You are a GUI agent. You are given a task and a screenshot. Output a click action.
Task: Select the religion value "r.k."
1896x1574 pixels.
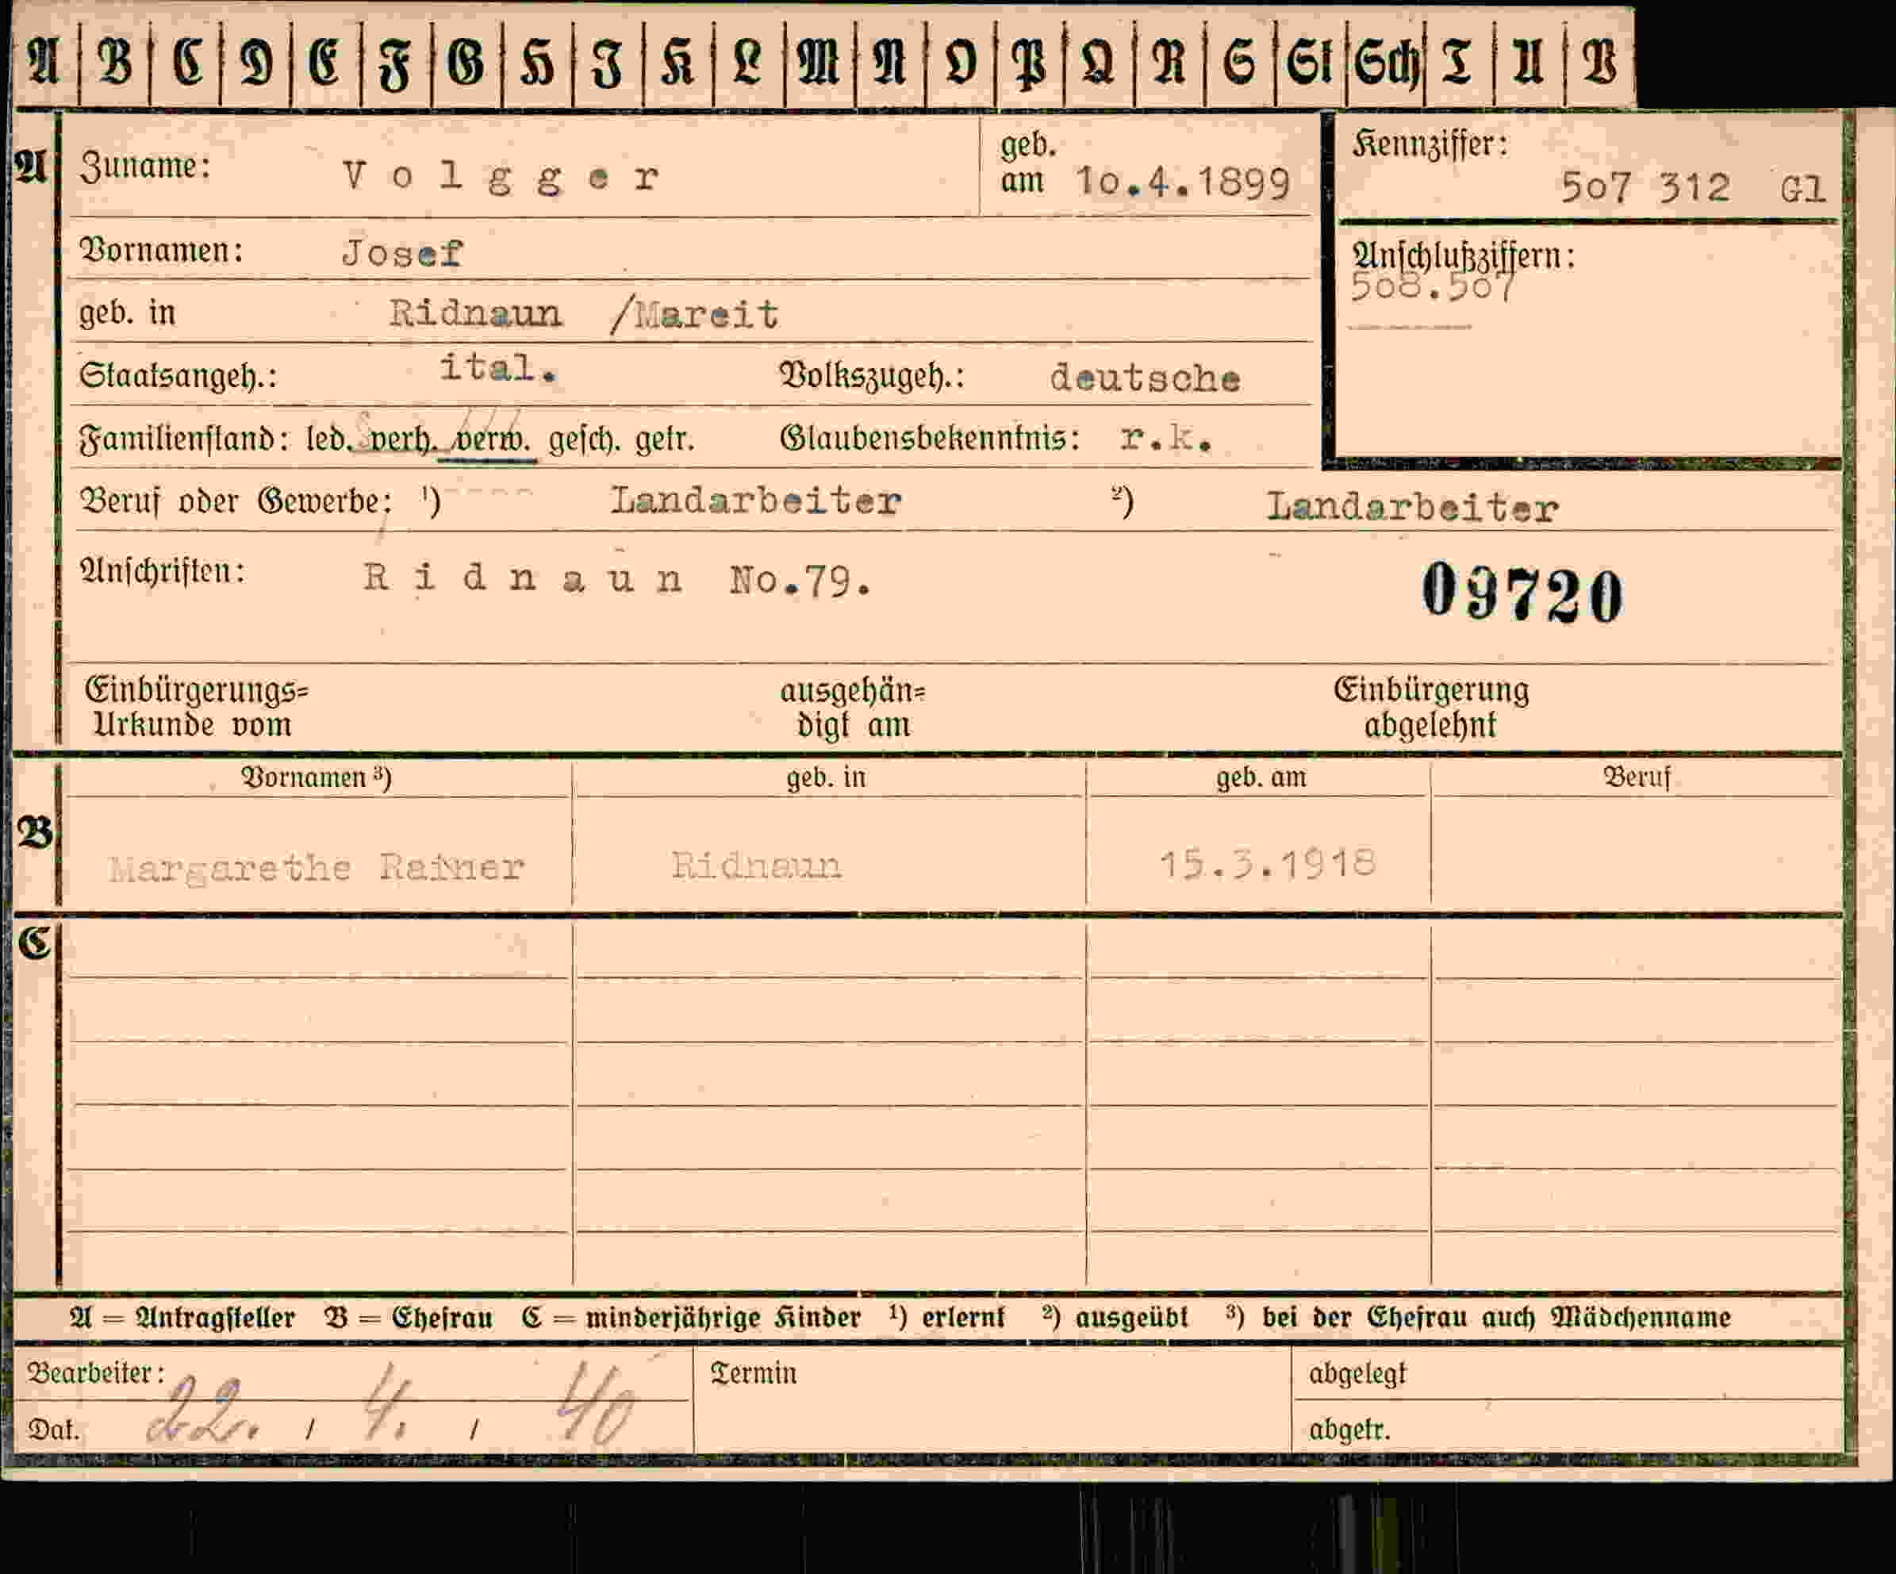(x=1165, y=439)
